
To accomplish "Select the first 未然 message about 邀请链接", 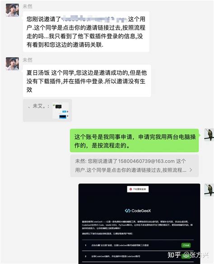I will pos(86,32).
